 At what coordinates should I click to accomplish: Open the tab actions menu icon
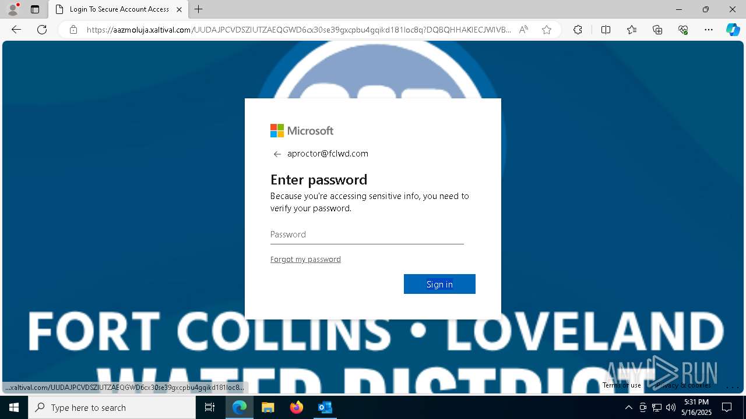(x=35, y=9)
